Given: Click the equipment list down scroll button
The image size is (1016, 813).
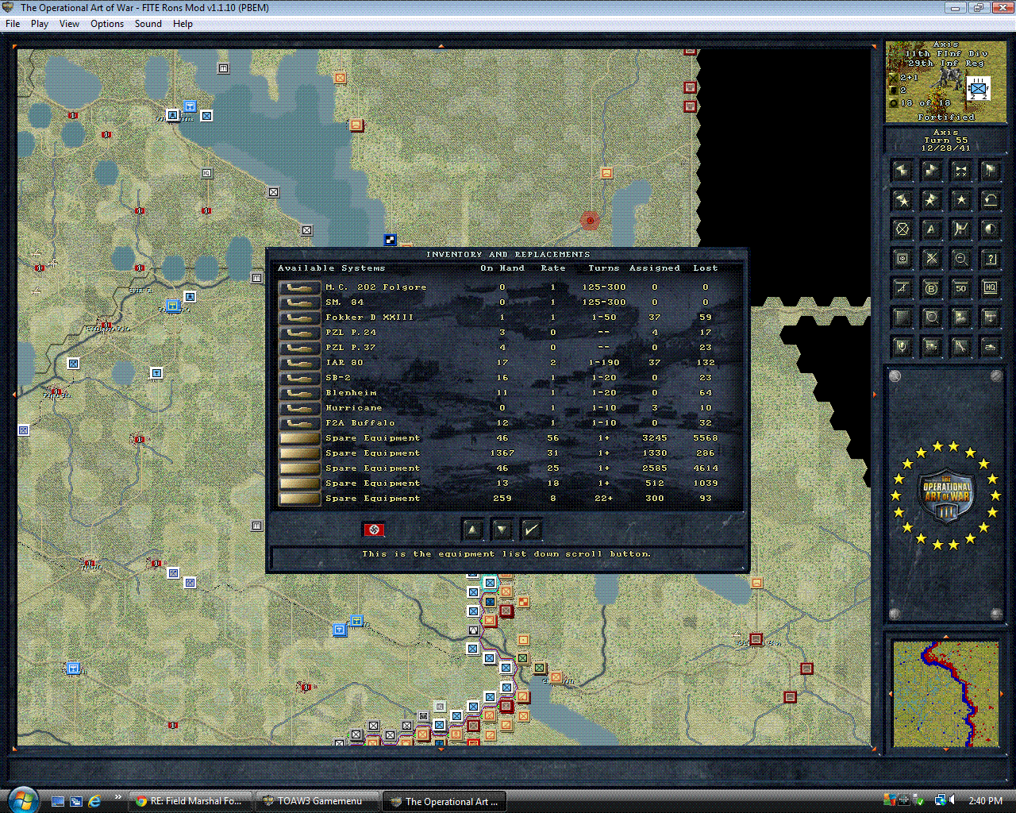Looking at the screenshot, I should click(502, 530).
